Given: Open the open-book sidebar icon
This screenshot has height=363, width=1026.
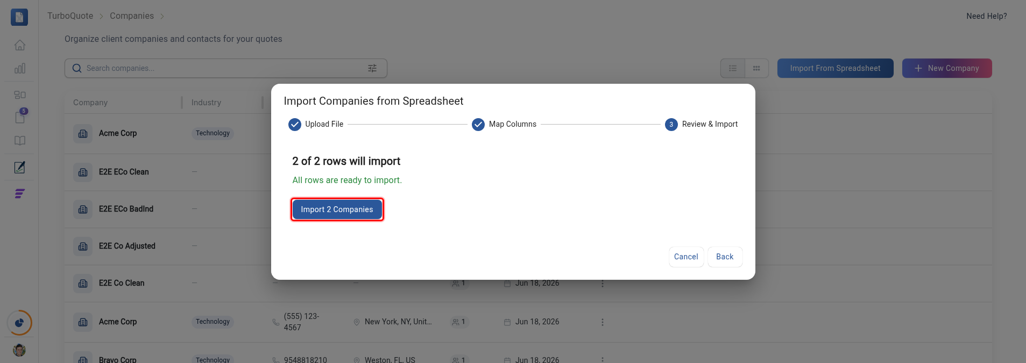Looking at the screenshot, I should click(20, 141).
